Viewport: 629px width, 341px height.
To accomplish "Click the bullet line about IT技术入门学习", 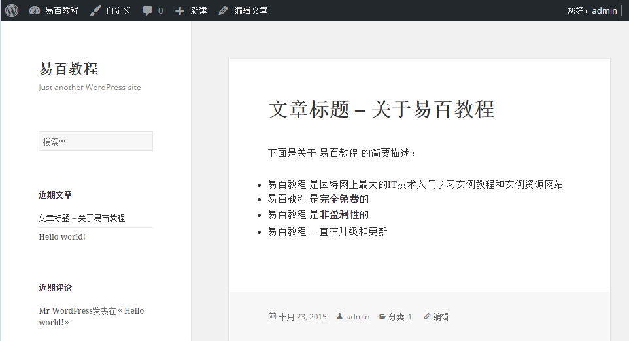I will tap(415, 184).
